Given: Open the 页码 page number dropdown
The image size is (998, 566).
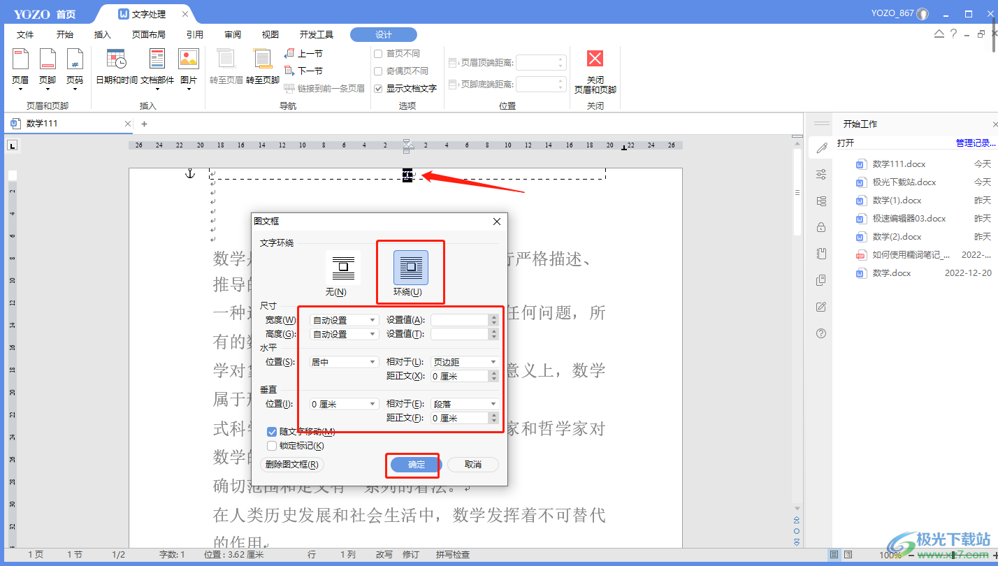Looking at the screenshot, I should click(75, 70).
